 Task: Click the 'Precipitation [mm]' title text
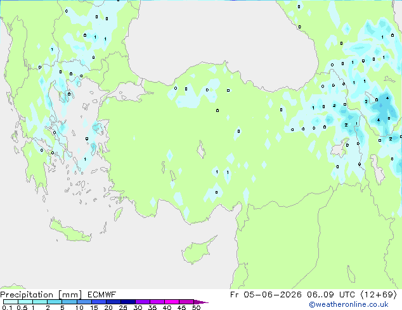[41, 295]
